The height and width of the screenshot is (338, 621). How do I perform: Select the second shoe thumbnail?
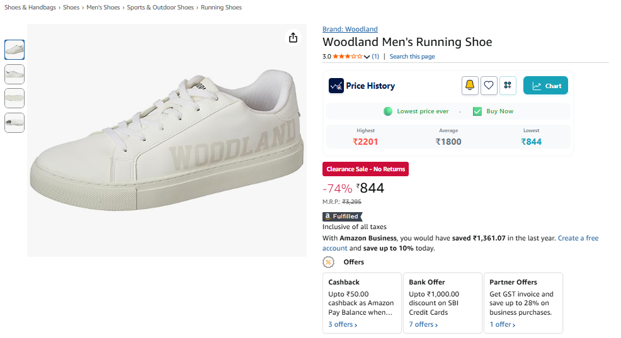pyautogui.click(x=14, y=74)
